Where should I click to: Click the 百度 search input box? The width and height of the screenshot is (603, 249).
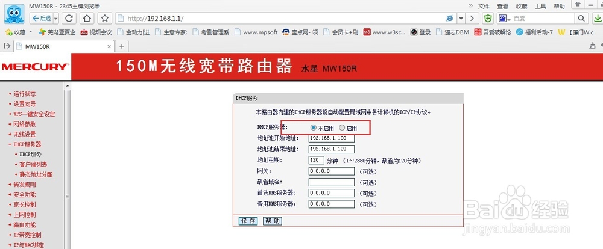(543, 19)
